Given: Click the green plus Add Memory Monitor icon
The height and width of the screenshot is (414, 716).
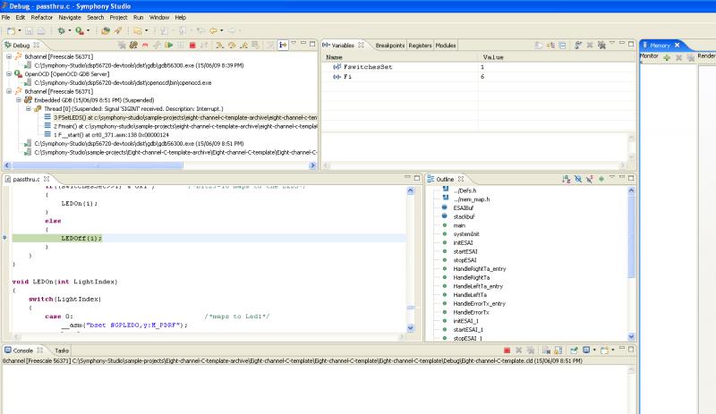Looking at the screenshot, I should [666, 57].
